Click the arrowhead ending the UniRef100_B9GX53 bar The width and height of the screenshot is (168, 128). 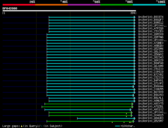tap(134, 95)
